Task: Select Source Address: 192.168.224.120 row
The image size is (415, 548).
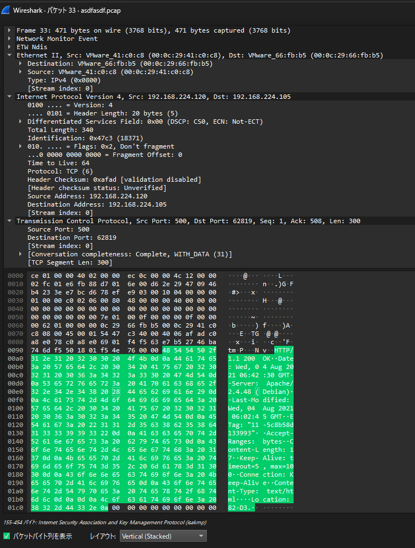Action: pyautogui.click(x=87, y=197)
